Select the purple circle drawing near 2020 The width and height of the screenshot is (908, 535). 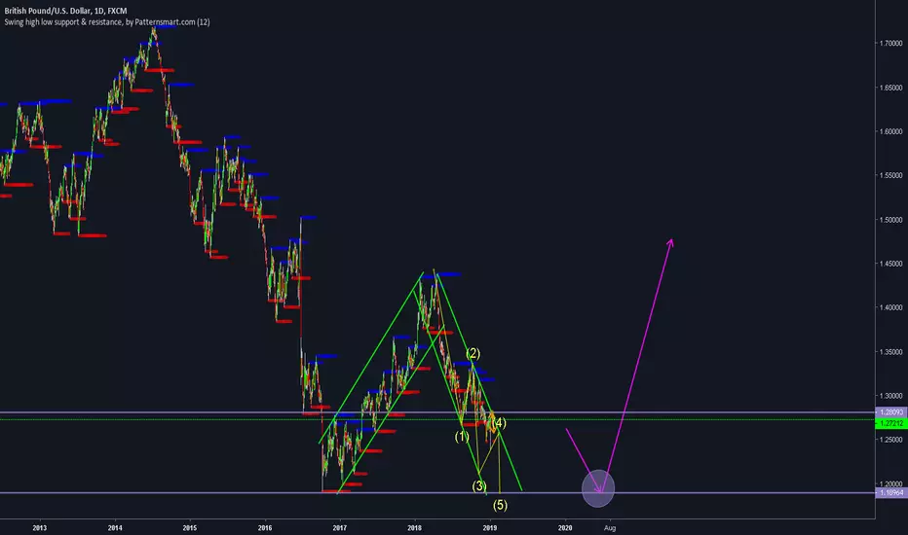(x=598, y=488)
